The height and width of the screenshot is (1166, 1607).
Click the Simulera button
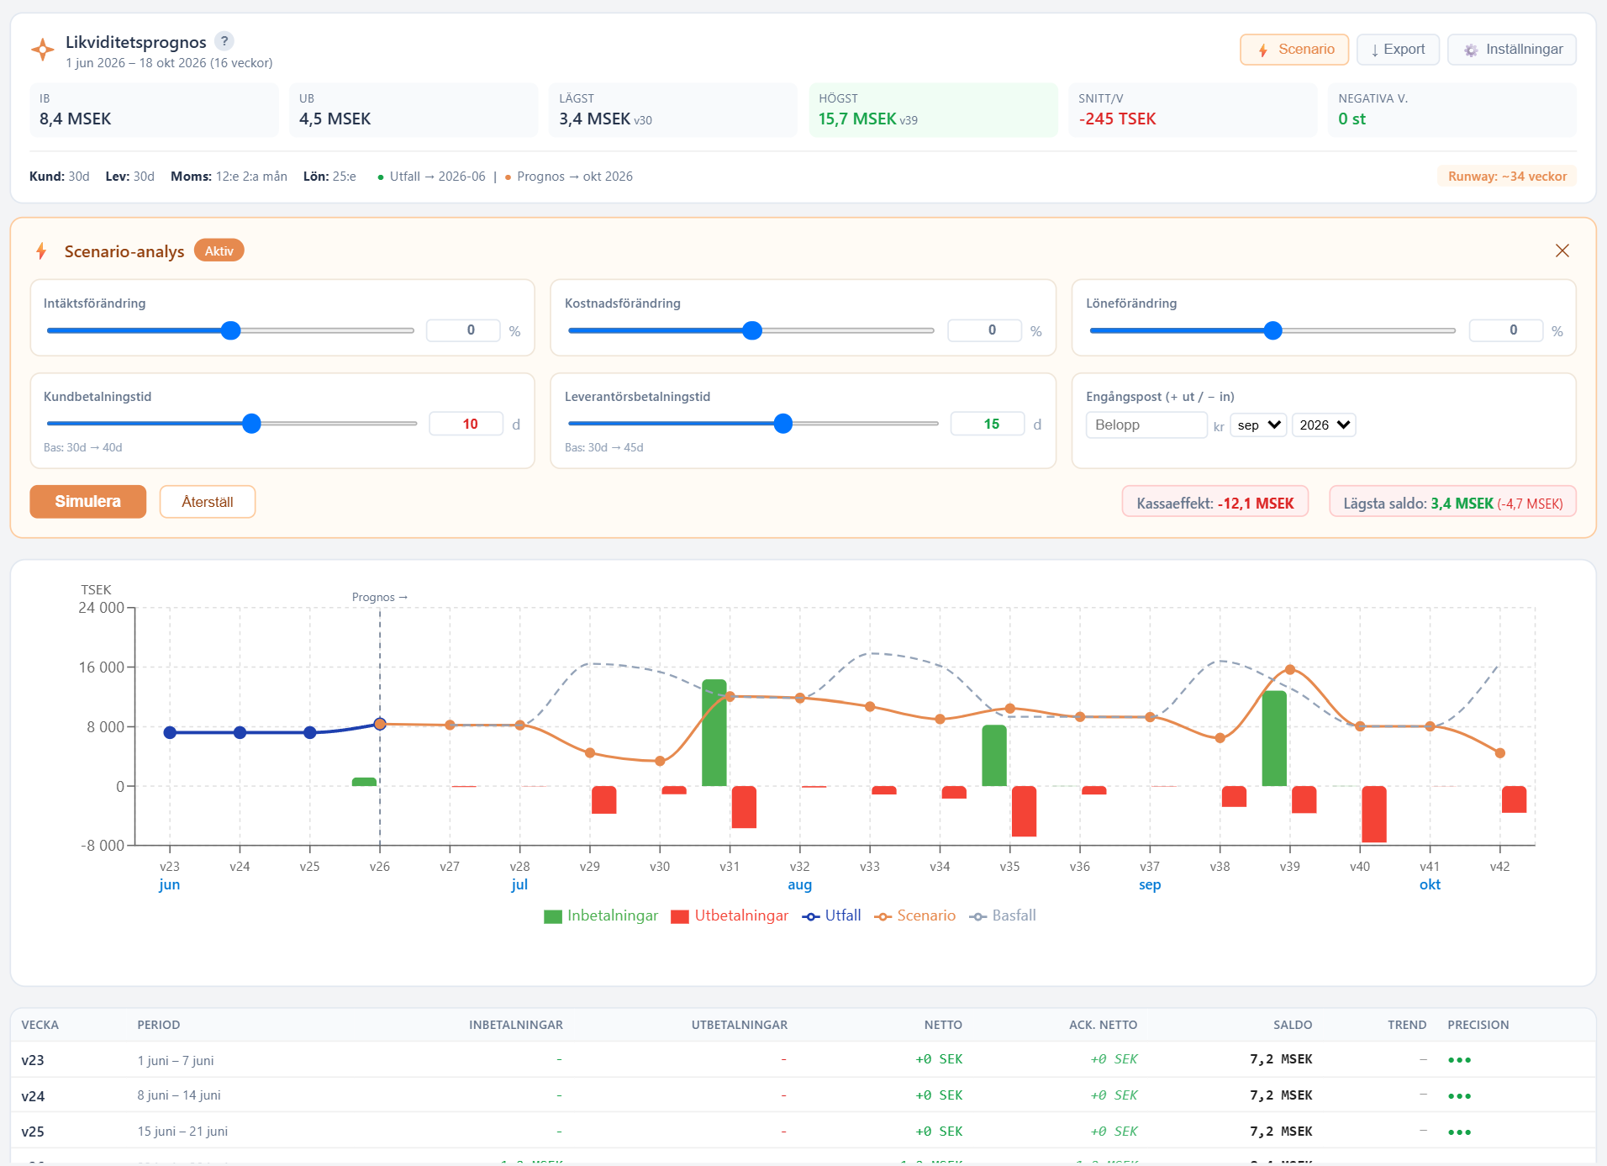tap(88, 502)
